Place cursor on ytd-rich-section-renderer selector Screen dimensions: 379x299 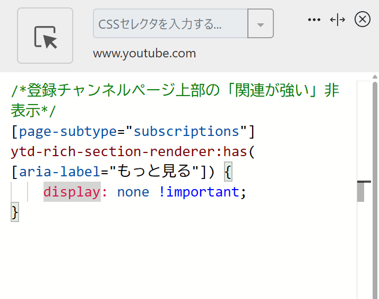click(111, 151)
